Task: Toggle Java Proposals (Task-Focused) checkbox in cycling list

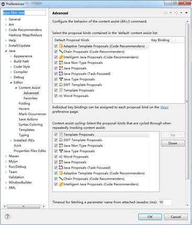Action: [56, 168]
